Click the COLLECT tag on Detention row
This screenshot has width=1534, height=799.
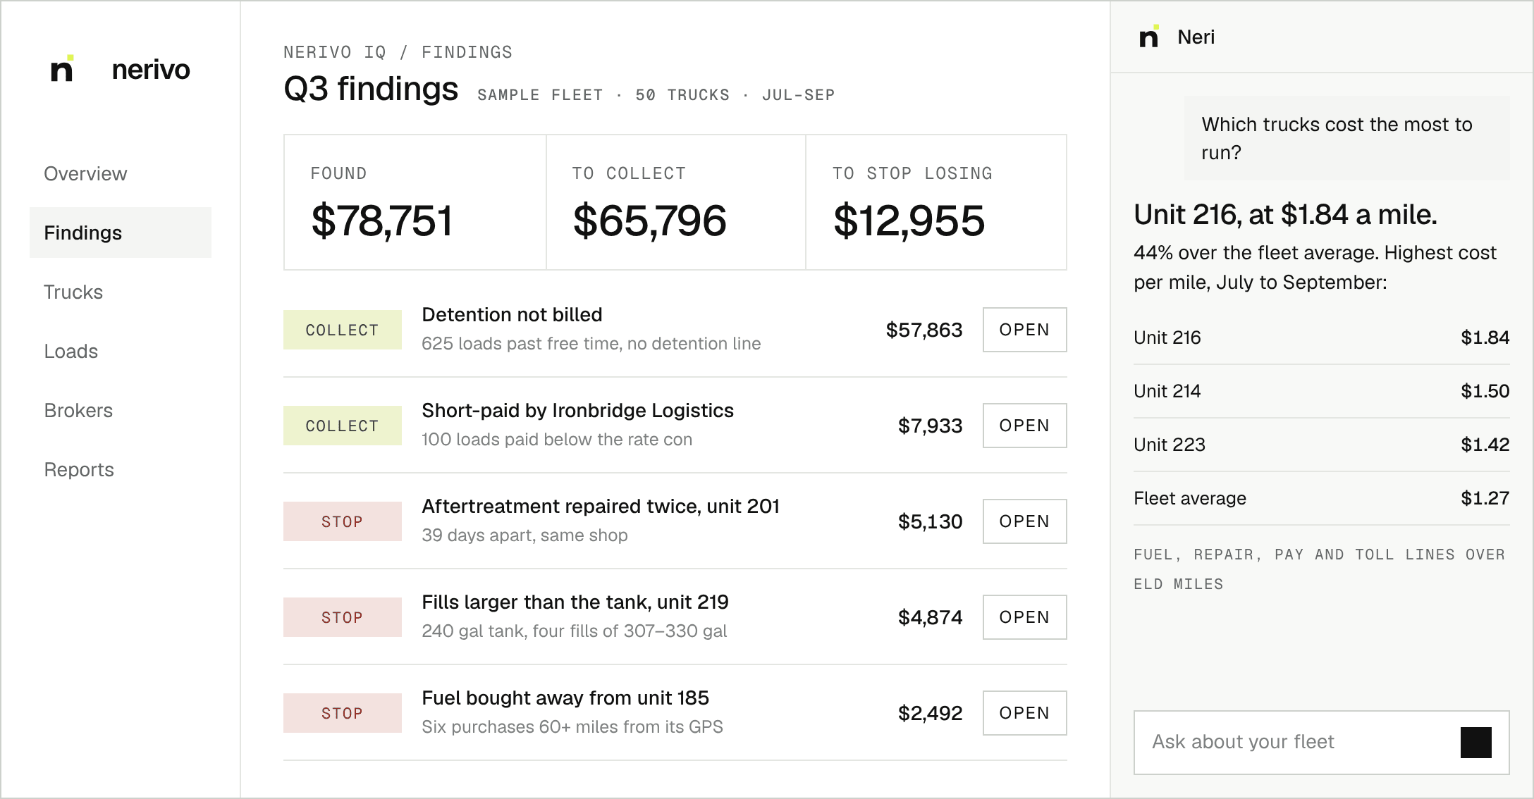[x=343, y=330]
